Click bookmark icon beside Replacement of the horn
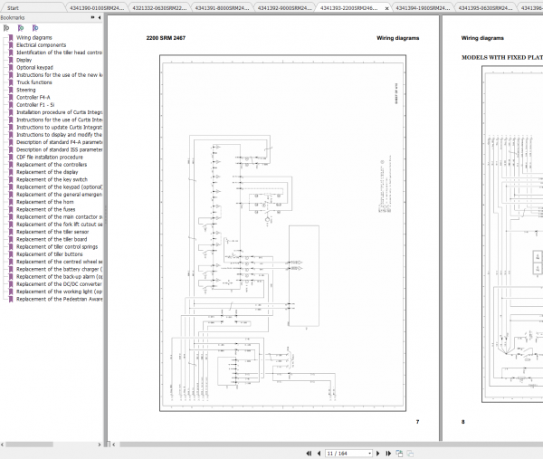Viewport: 543px width, 459px height. (x=11, y=202)
